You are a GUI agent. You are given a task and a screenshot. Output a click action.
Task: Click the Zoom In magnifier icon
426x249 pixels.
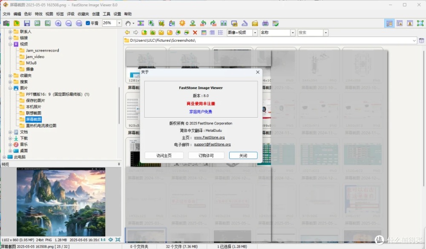58,23
